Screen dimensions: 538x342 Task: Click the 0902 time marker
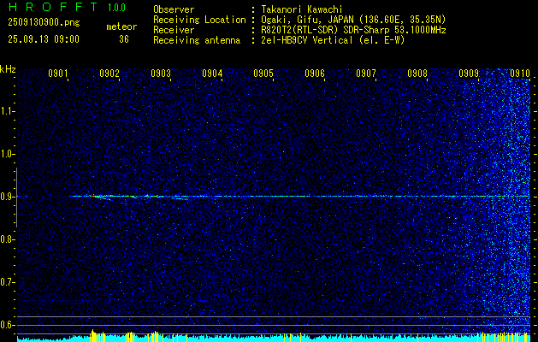(109, 73)
